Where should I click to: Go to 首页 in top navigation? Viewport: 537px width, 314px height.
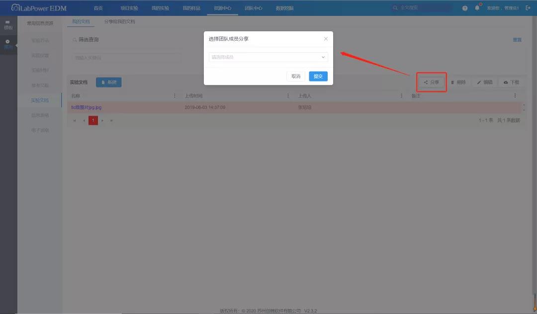click(x=98, y=8)
